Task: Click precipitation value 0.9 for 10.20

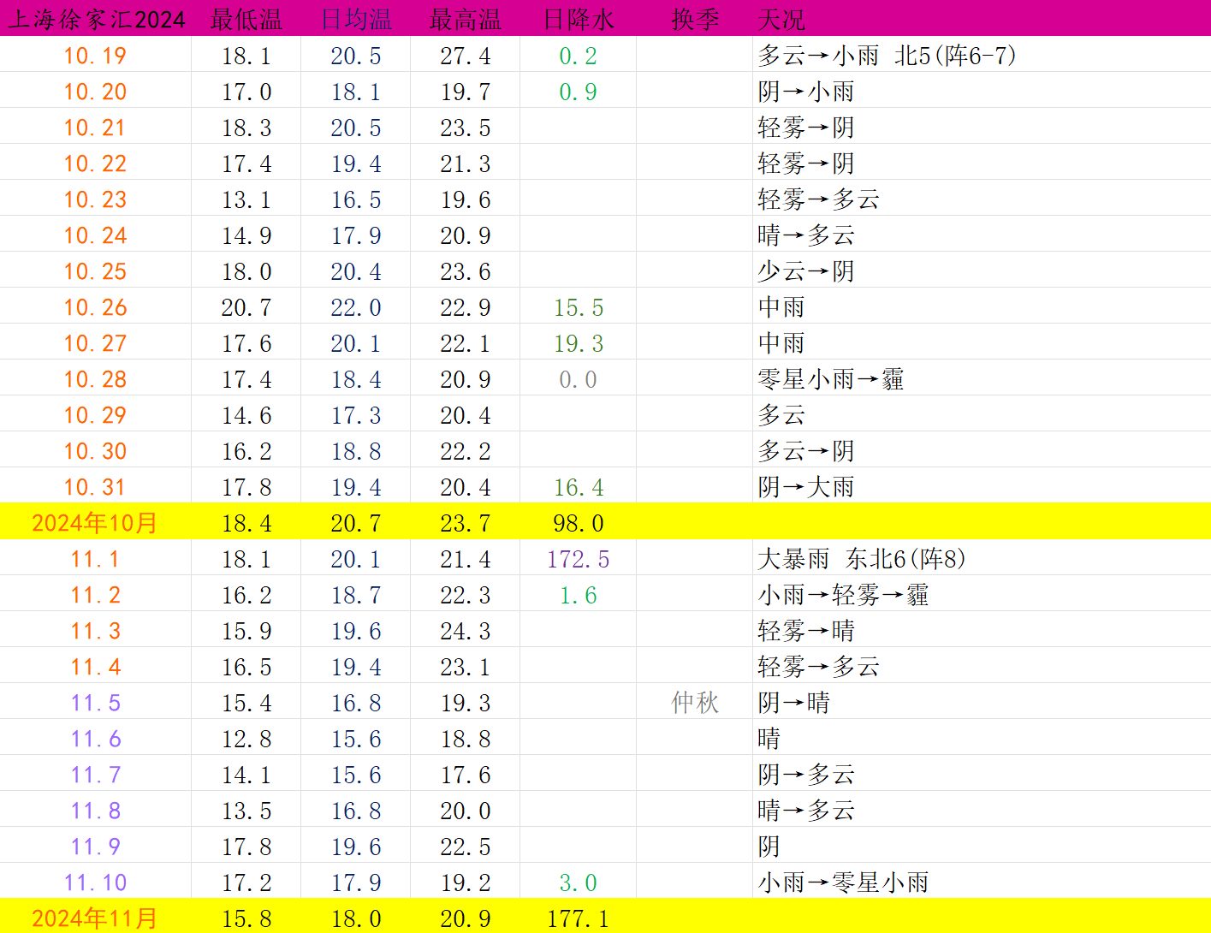Action: [578, 92]
